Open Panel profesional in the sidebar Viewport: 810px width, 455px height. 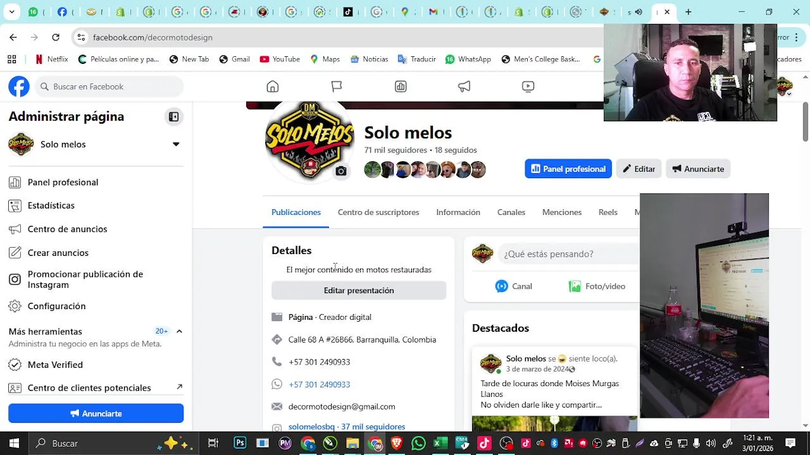point(96,182)
